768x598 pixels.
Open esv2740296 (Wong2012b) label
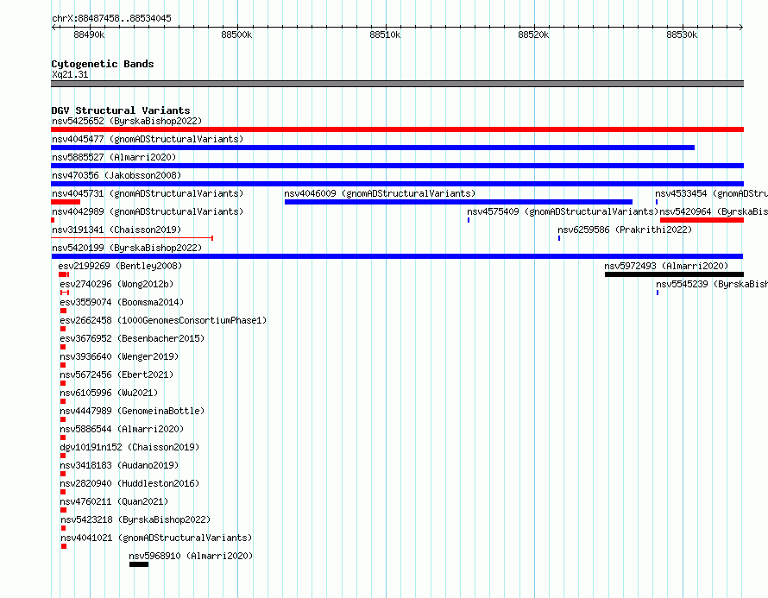pyautogui.click(x=116, y=284)
